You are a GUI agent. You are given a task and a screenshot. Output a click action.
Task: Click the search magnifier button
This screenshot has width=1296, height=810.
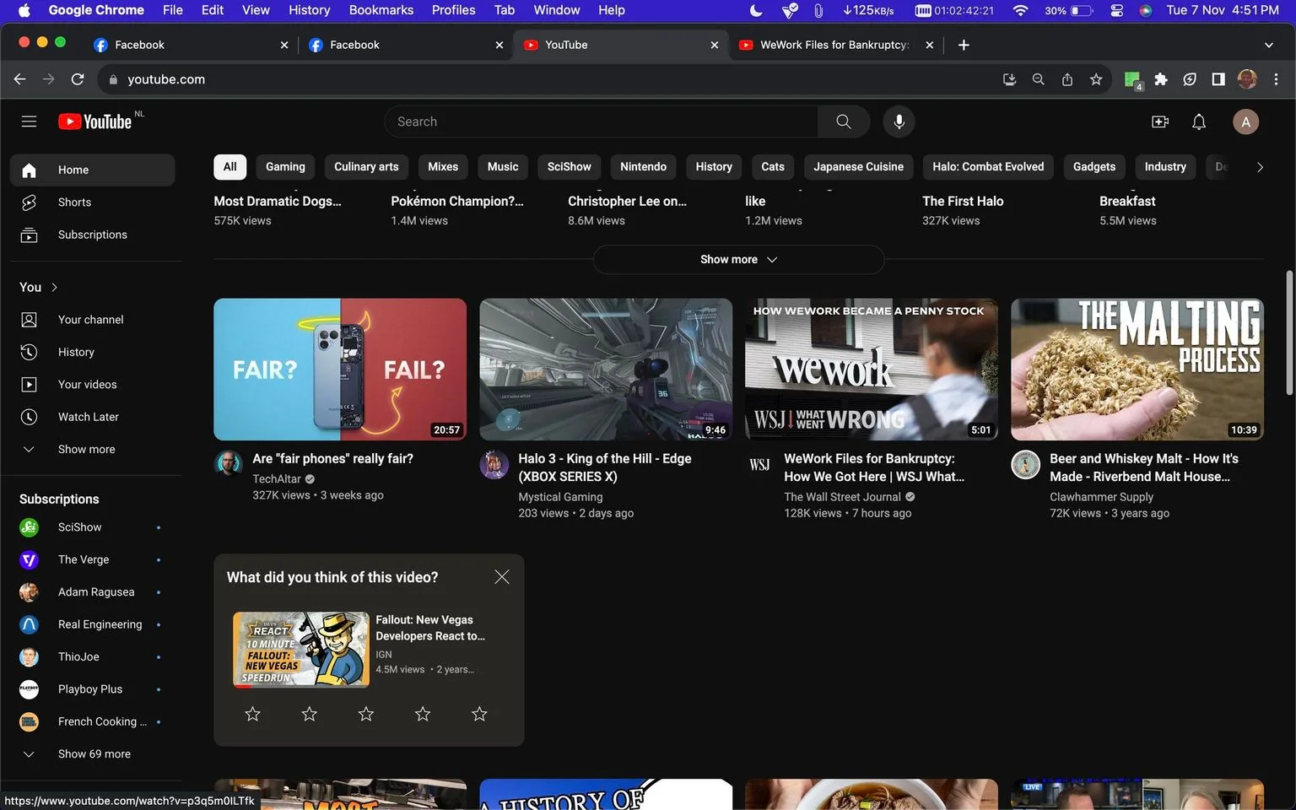(843, 121)
